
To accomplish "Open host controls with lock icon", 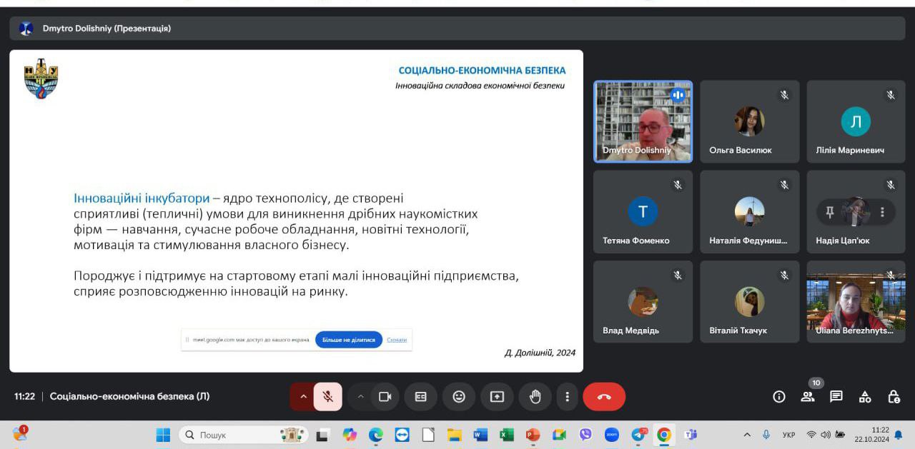I will point(894,396).
